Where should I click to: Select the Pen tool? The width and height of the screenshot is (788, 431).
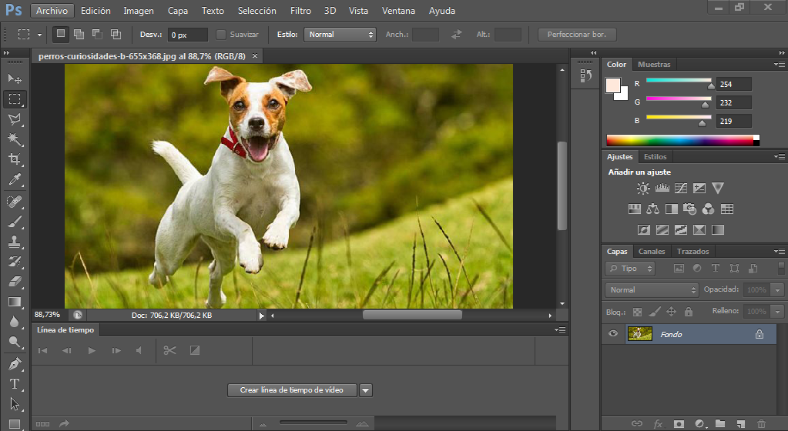(x=15, y=364)
